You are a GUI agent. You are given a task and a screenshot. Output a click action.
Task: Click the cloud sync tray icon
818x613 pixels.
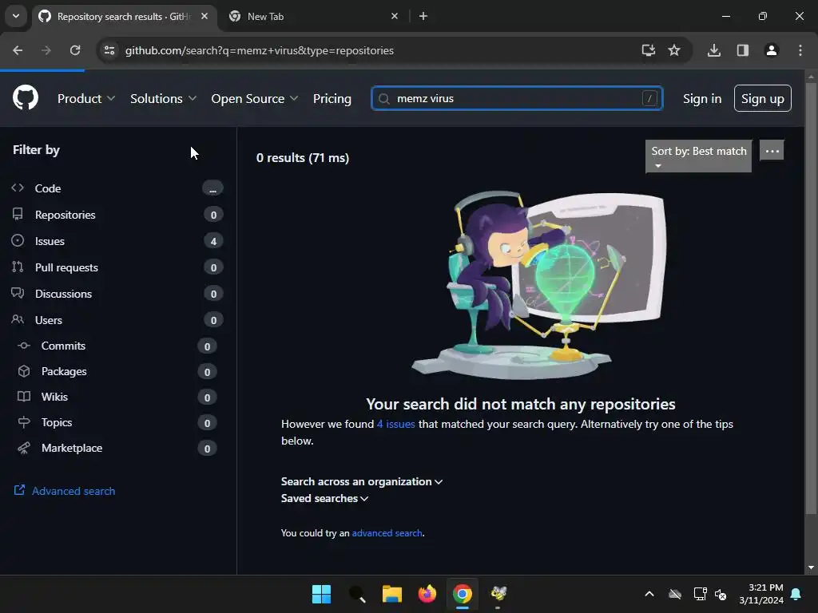(675, 594)
